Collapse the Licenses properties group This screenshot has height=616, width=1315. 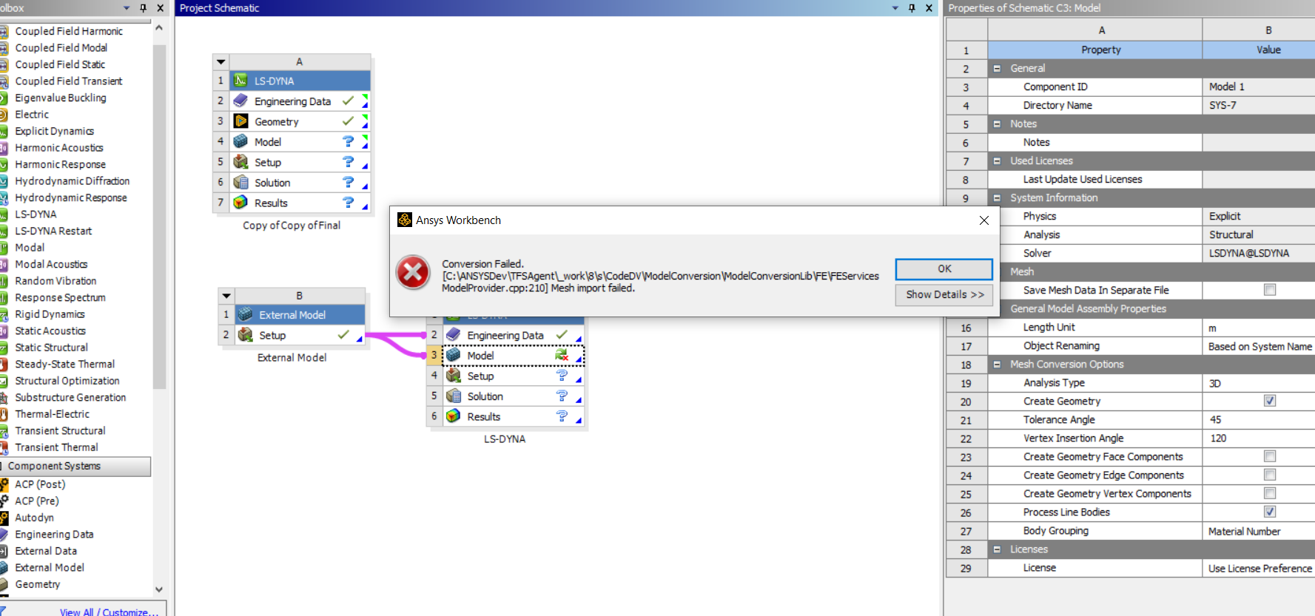tap(997, 549)
